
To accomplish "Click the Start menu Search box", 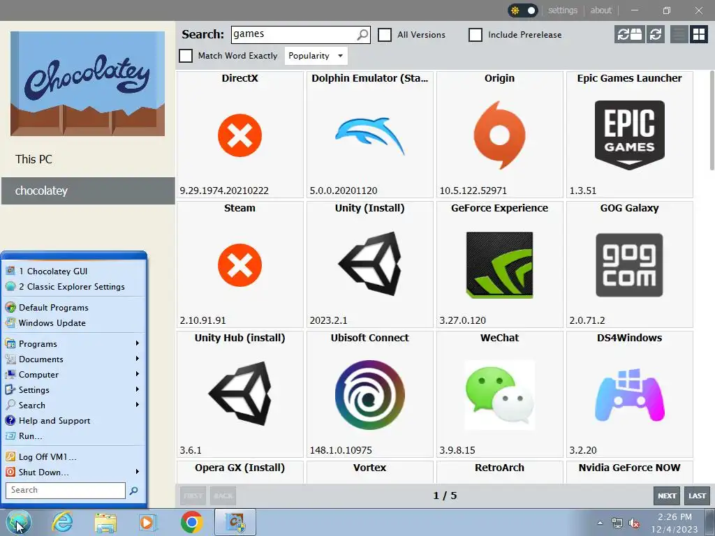I will click(66, 491).
